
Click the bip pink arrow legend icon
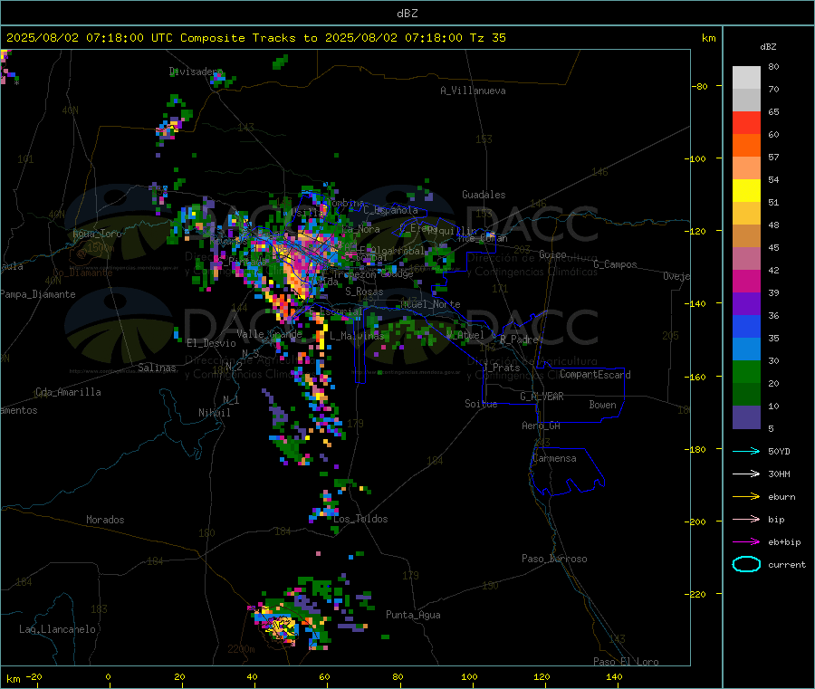746,519
